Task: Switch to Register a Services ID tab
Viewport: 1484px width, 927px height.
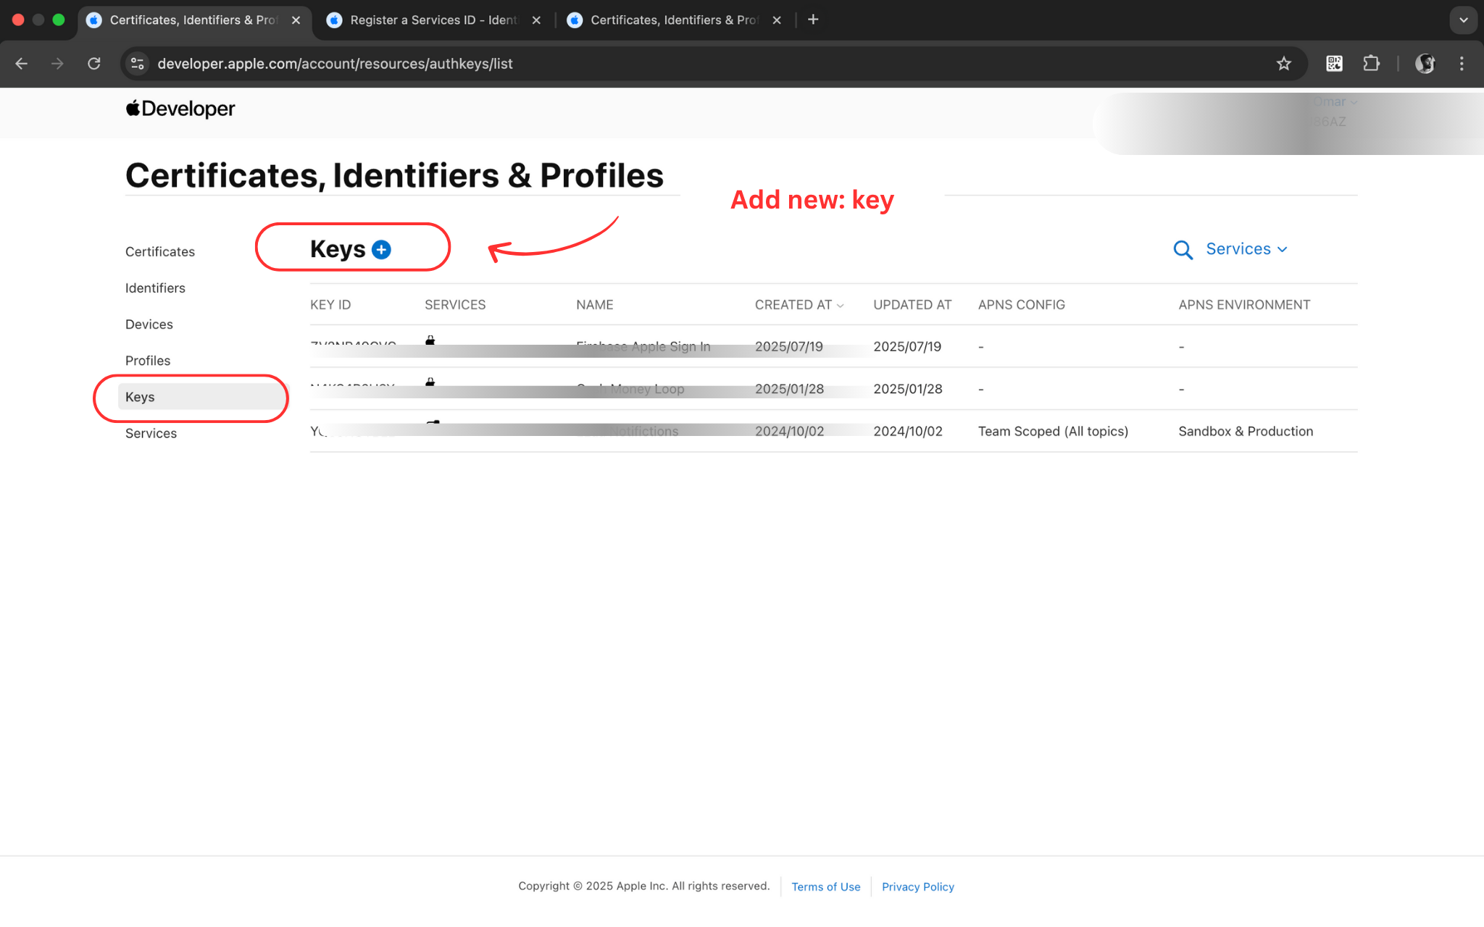Action: click(433, 20)
